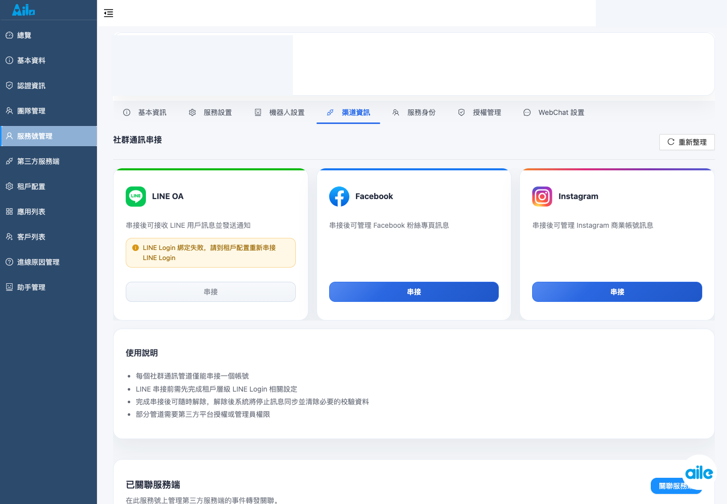Switch to the 基本資訊 tab
727x504 pixels.
(x=144, y=112)
